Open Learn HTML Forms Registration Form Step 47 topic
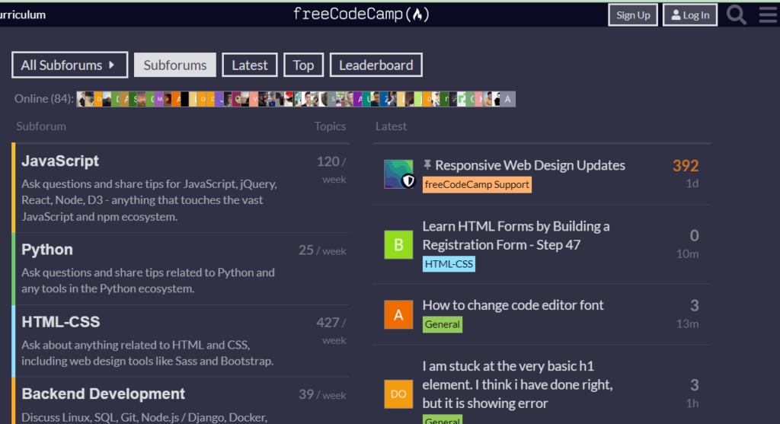780x424 pixels. pos(516,236)
